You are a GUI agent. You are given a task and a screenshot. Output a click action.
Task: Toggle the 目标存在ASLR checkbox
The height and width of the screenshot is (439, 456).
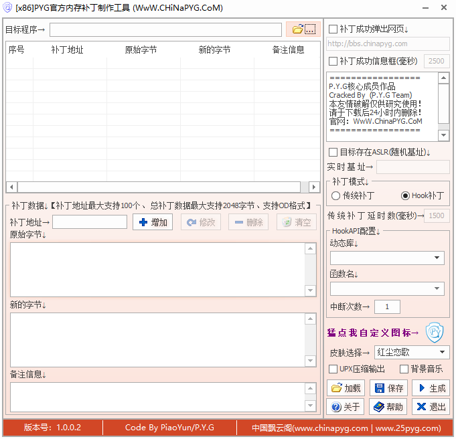pos(333,153)
